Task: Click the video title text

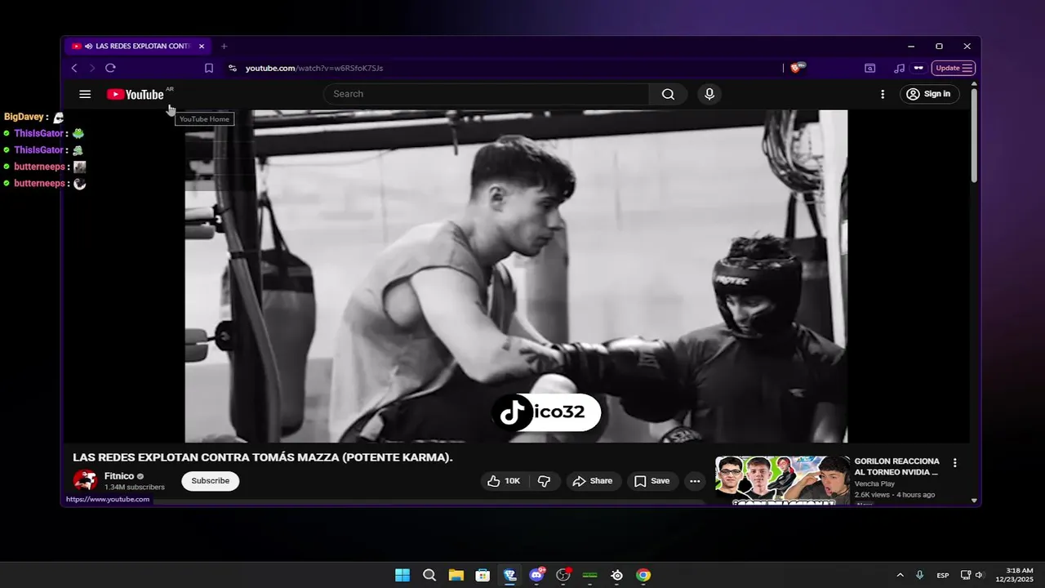Action: 263,457
